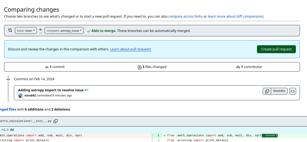307x142 pixels.
Task: Click the commit icon beside 1 commit
Action: 47,67
